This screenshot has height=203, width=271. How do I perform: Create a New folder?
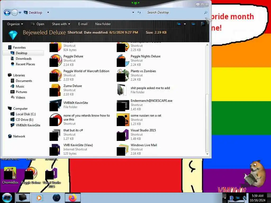click(x=103, y=24)
